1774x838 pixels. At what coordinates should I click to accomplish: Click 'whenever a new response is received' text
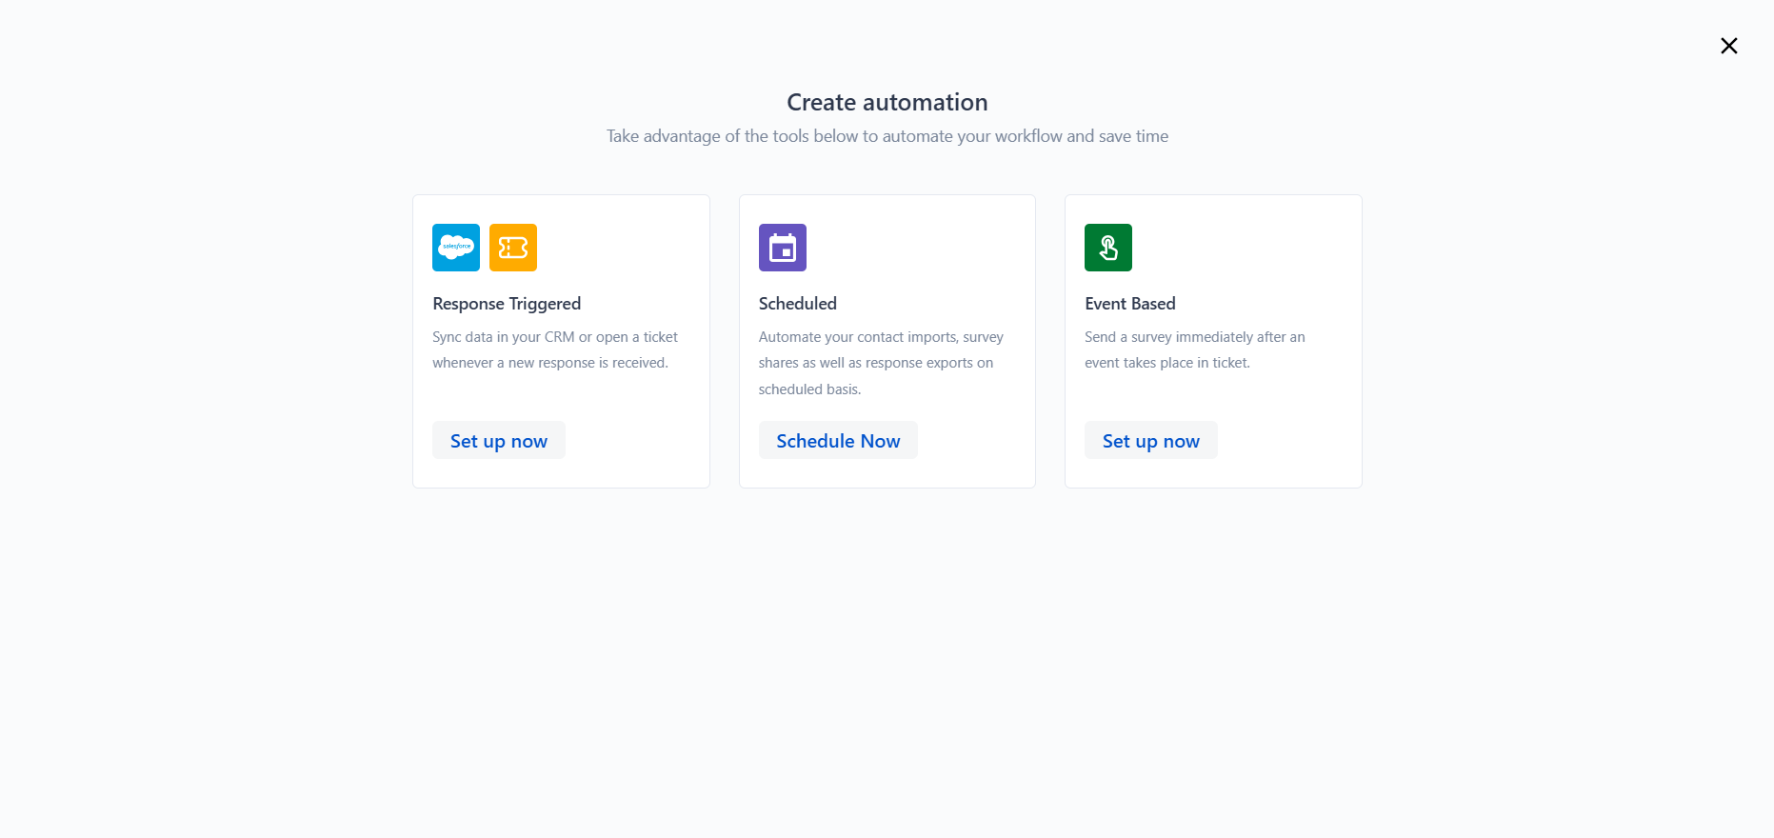549,363
